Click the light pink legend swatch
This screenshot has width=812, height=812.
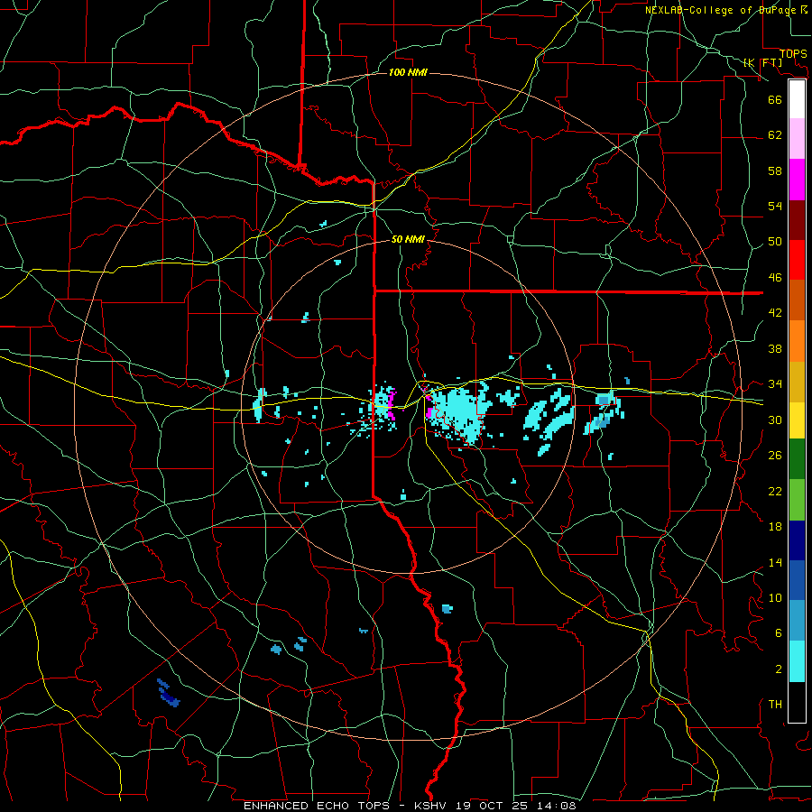[797, 138]
